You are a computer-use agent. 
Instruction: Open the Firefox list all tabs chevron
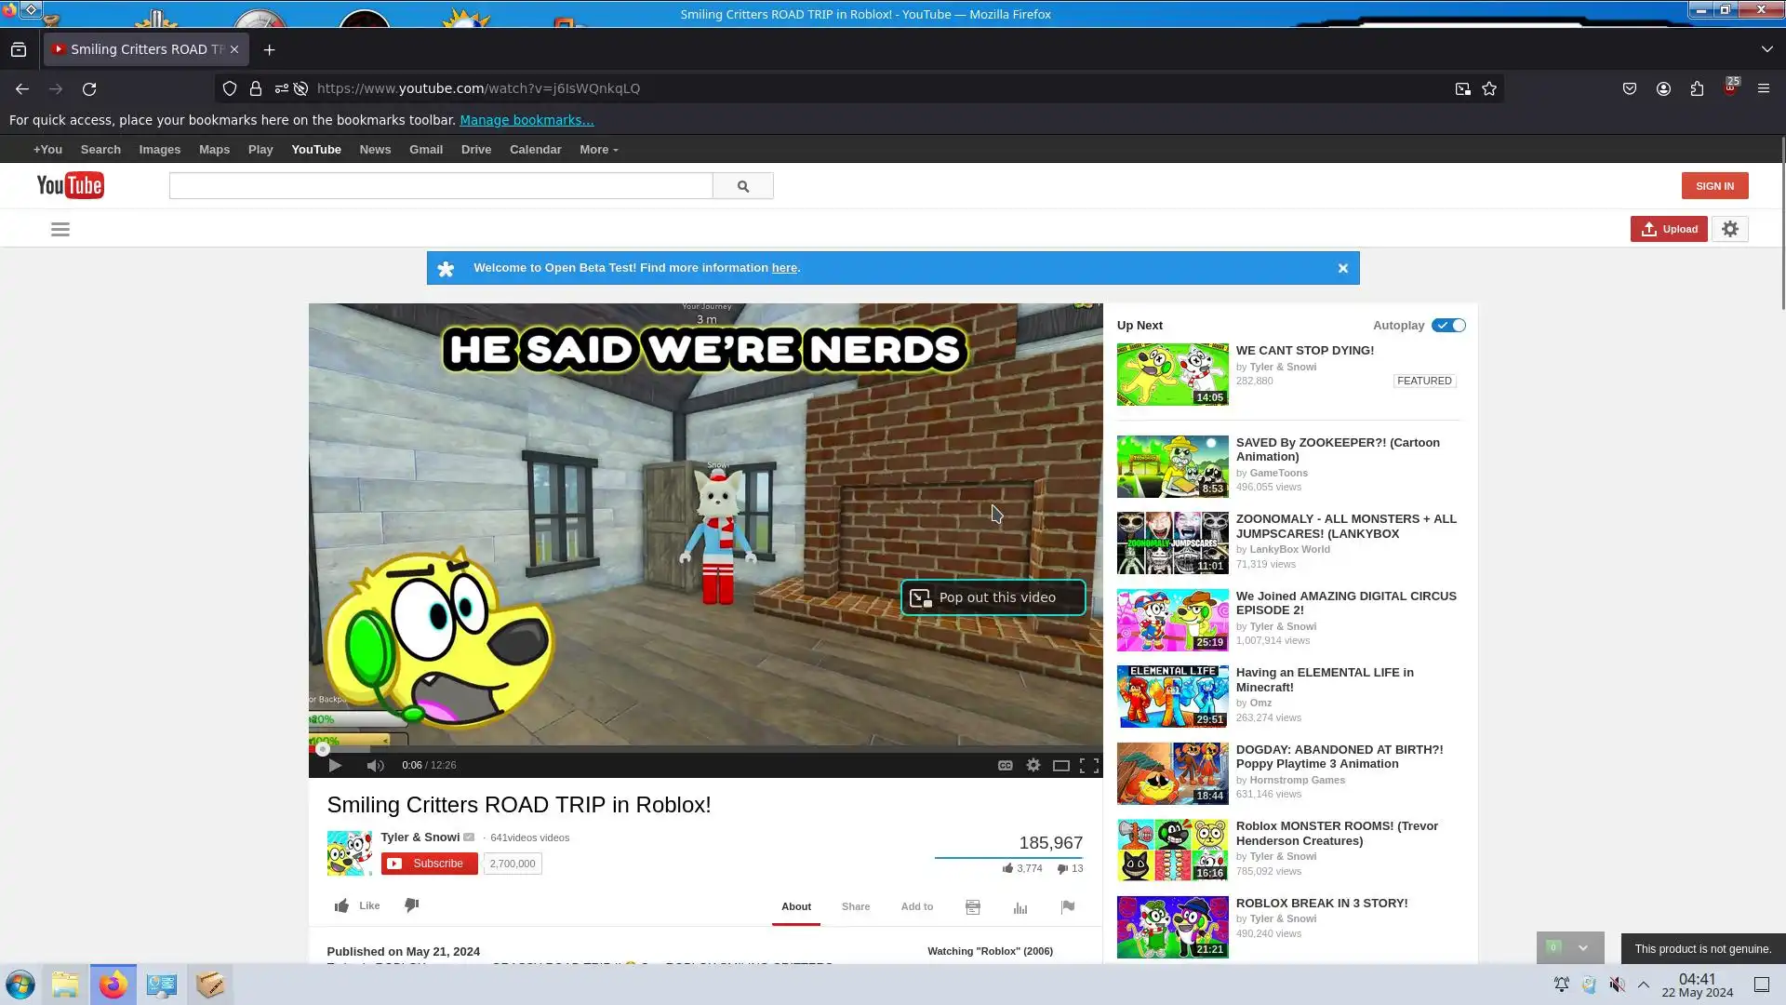tap(1766, 49)
